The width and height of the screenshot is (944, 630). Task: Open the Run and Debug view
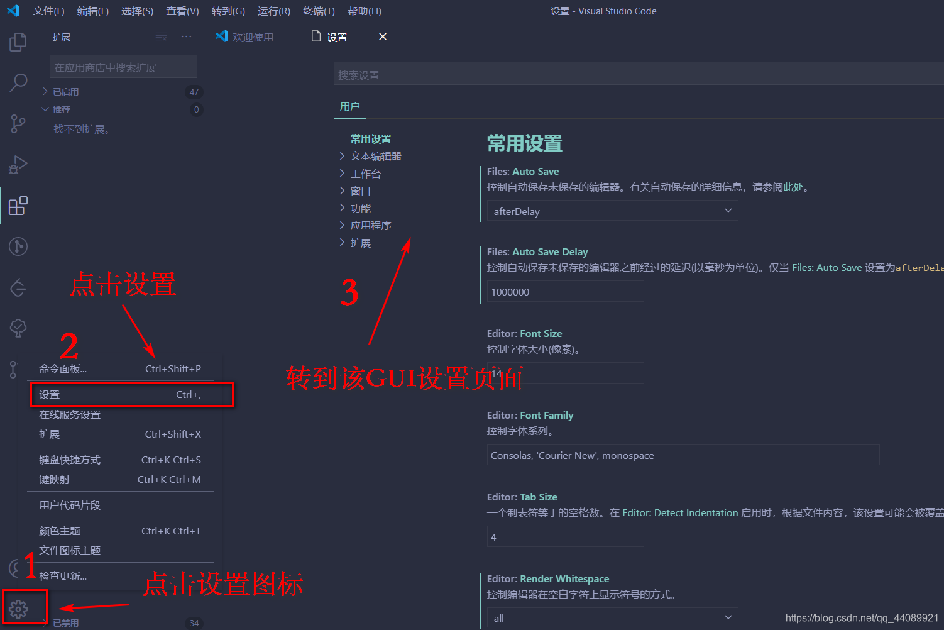[x=18, y=165]
